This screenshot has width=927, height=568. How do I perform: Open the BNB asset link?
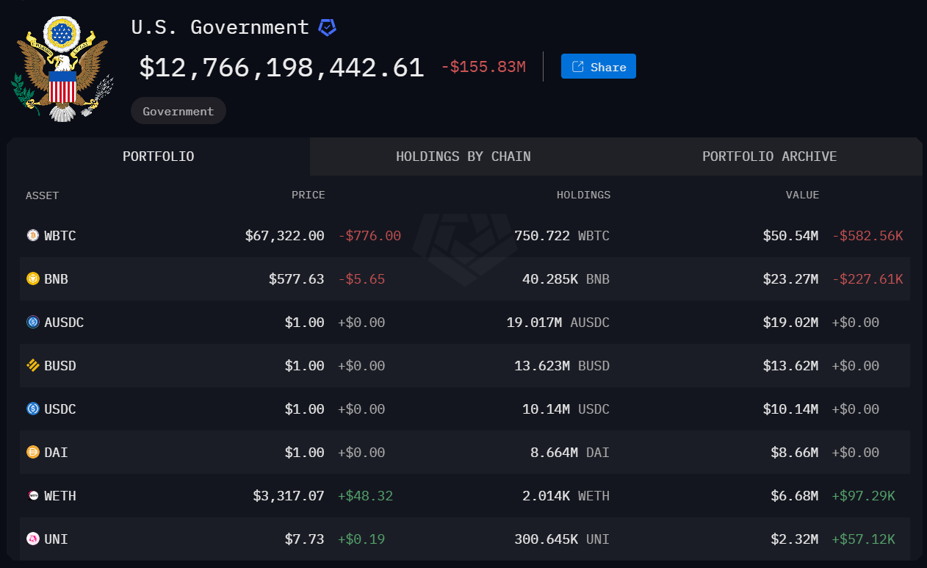pos(57,279)
